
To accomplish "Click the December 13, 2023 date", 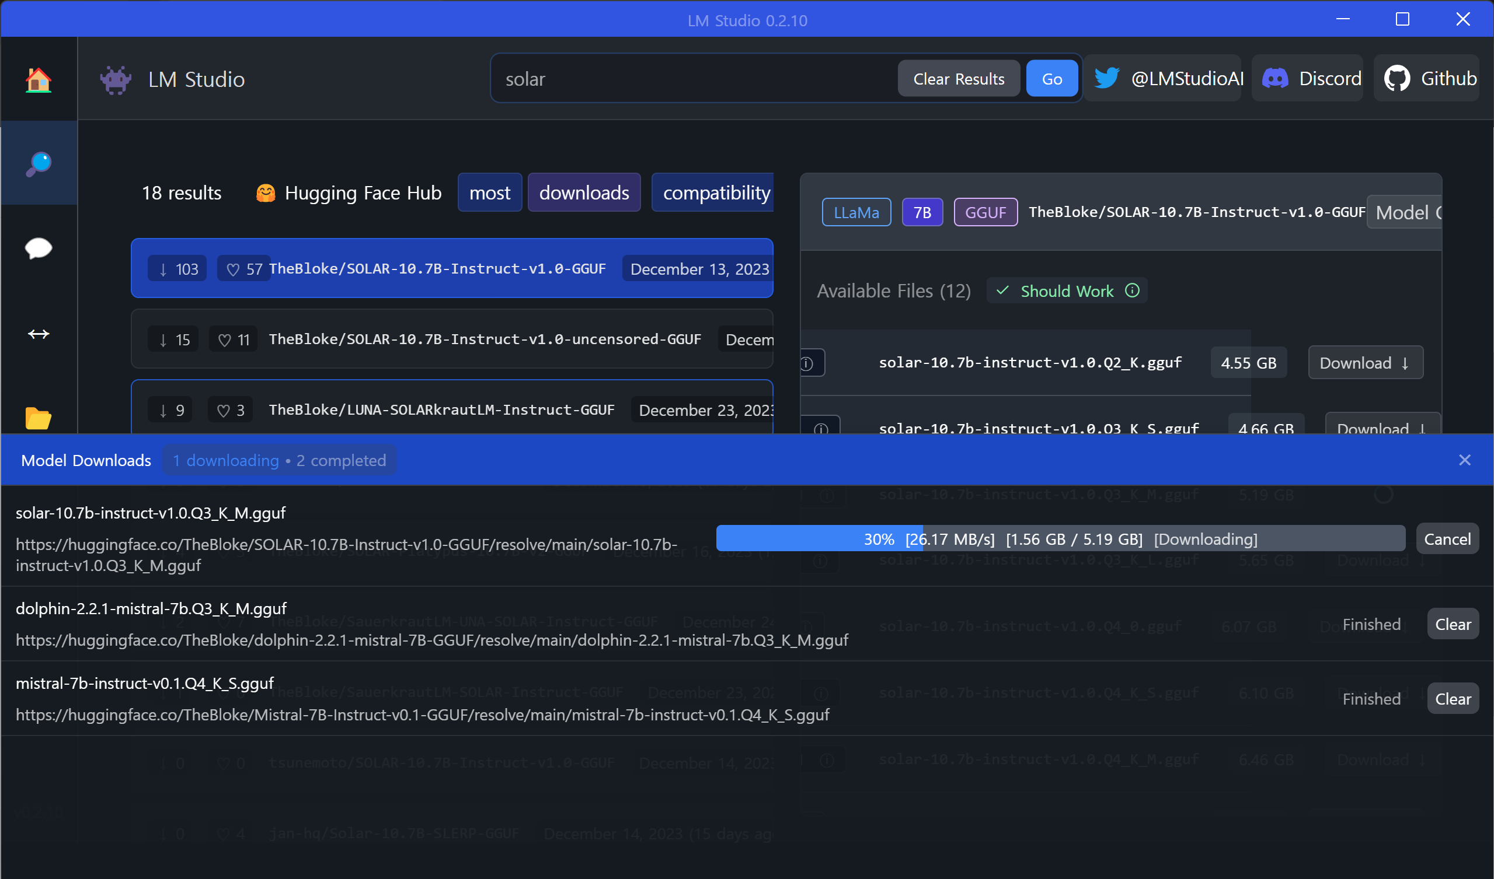I will [699, 269].
